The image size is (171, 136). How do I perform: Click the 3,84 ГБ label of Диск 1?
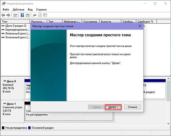pos(7,111)
